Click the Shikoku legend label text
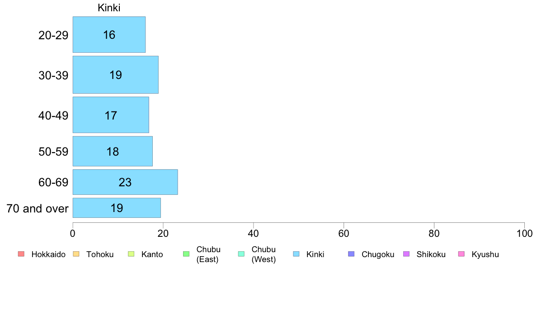Viewport: 537px width, 332px height. tap(431, 254)
